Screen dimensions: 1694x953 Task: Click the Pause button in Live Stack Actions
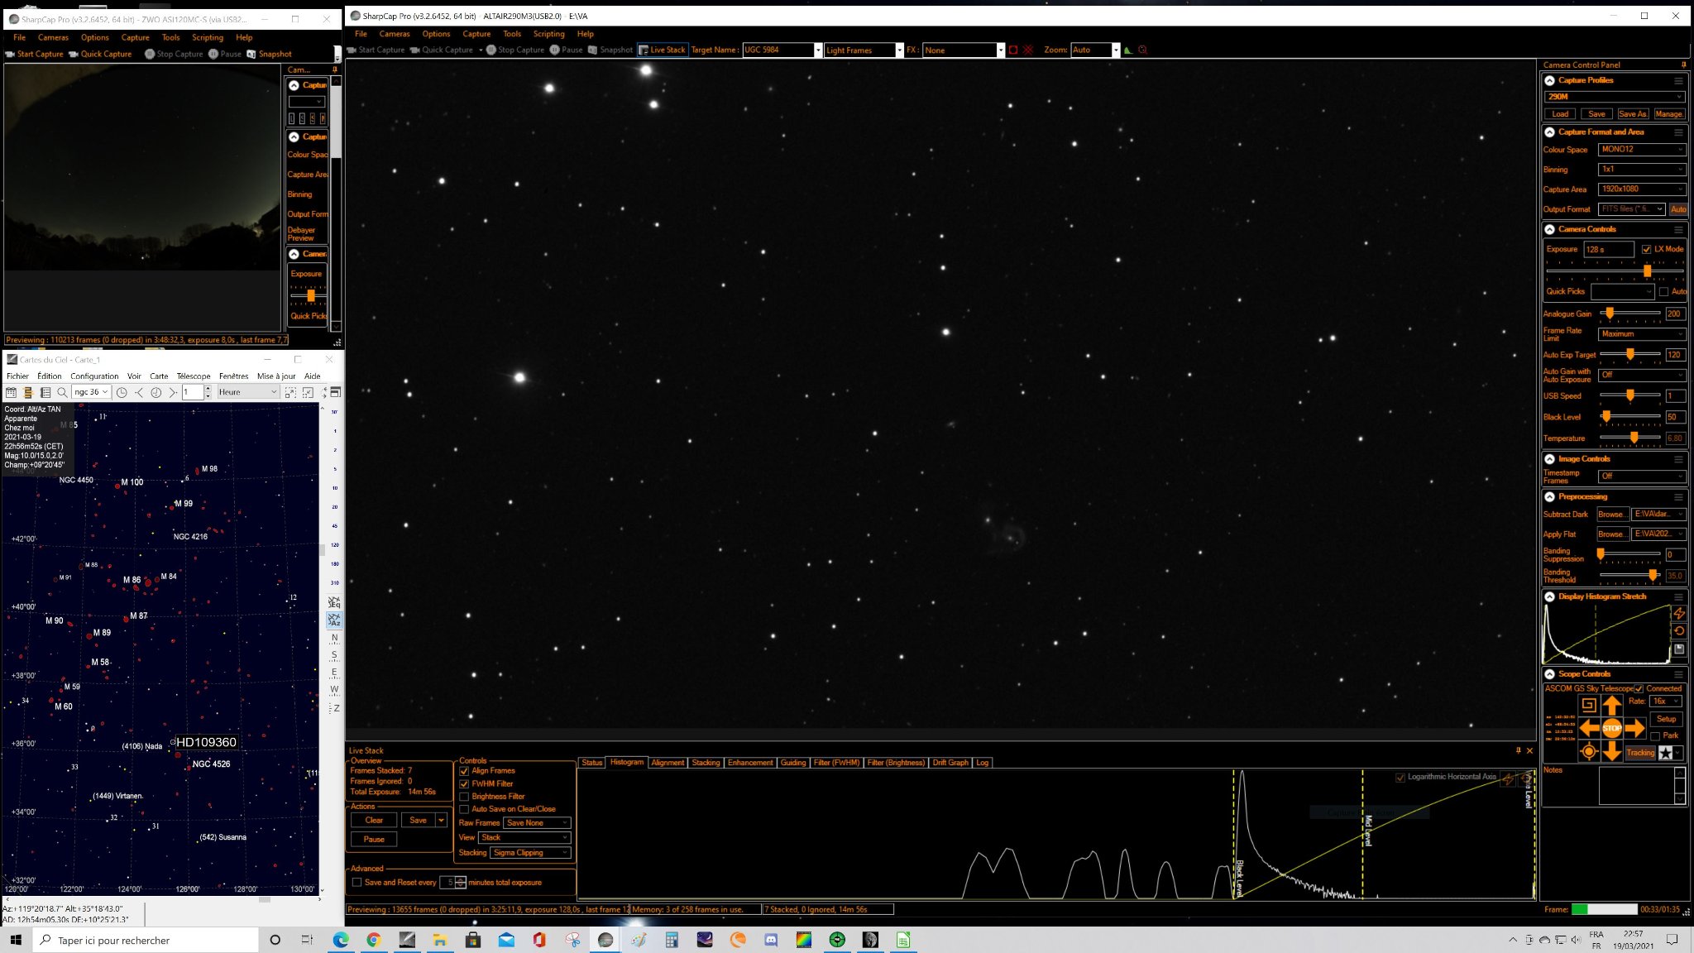(374, 839)
